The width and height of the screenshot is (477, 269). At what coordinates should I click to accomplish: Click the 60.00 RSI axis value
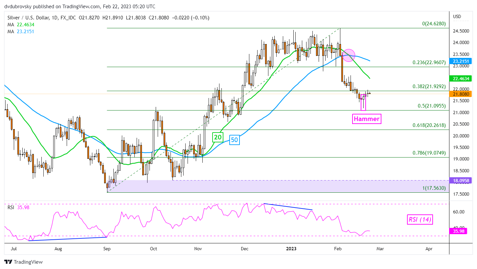[x=458, y=212]
